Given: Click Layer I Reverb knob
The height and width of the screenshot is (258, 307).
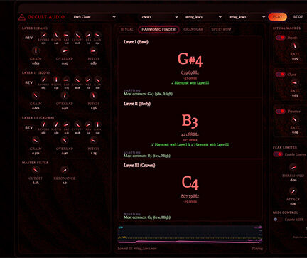Looking at the screenshot, I should (x=43, y=35).
